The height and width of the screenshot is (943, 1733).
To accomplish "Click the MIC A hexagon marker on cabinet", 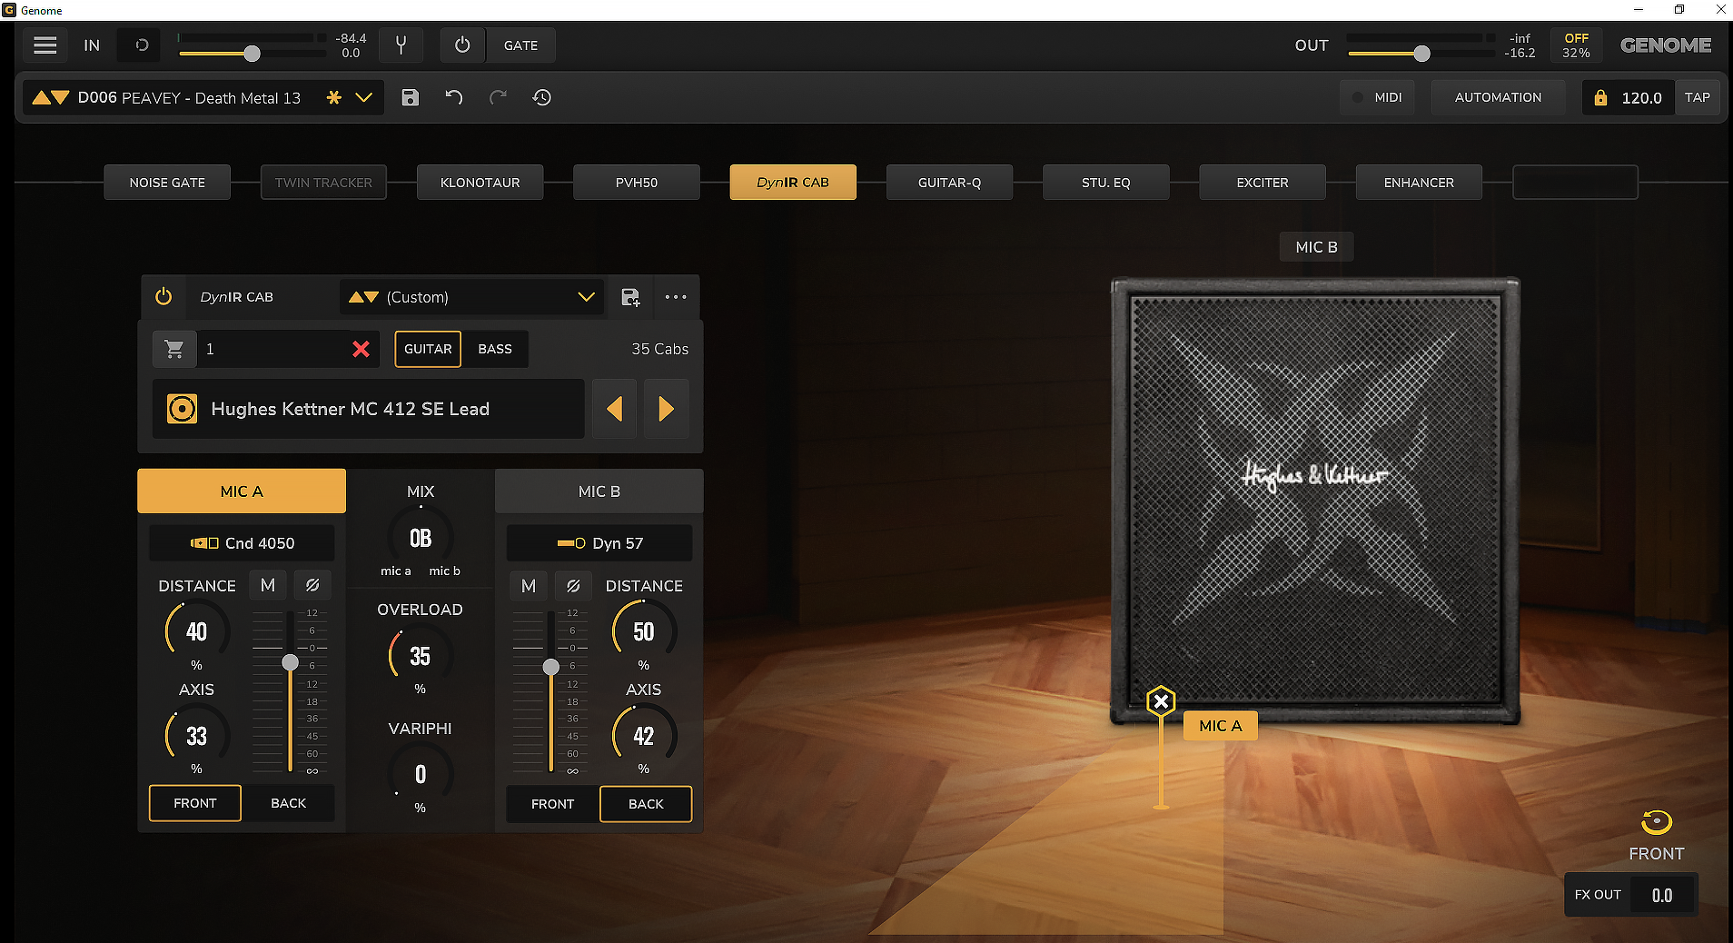I will coord(1161,701).
